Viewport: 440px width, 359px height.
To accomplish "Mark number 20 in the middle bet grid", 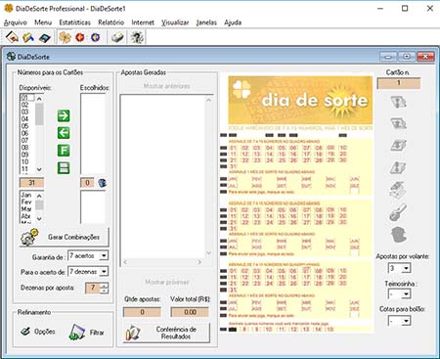I will (x=342, y=216).
